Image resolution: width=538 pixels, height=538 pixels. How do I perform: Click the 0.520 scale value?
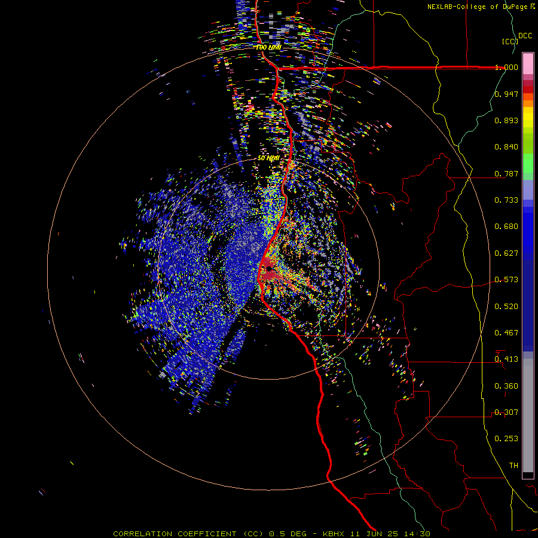point(506,307)
